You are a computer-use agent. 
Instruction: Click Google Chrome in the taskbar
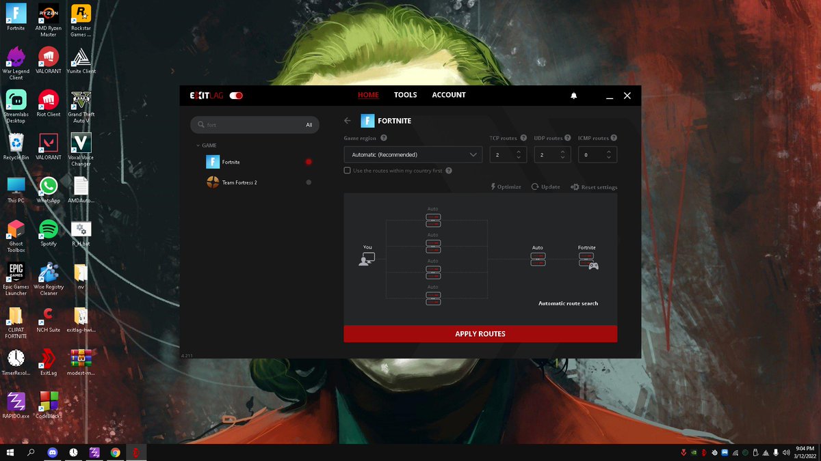tap(116, 452)
